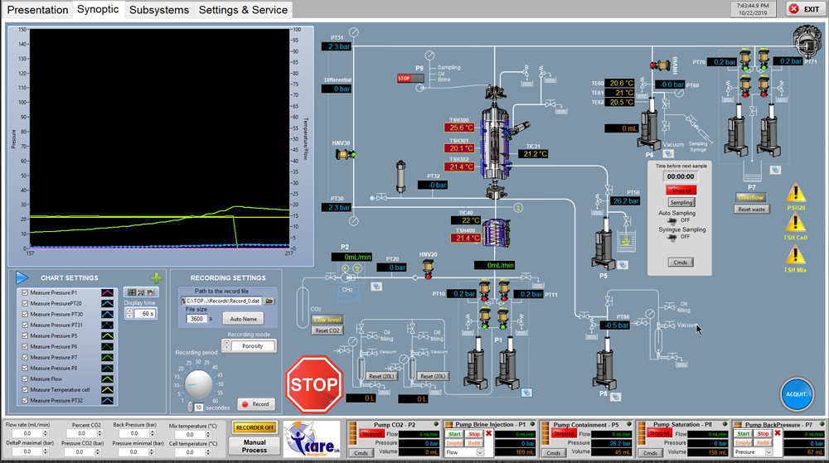
Task: Switch to the Synoptic tab
Action: [98, 9]
